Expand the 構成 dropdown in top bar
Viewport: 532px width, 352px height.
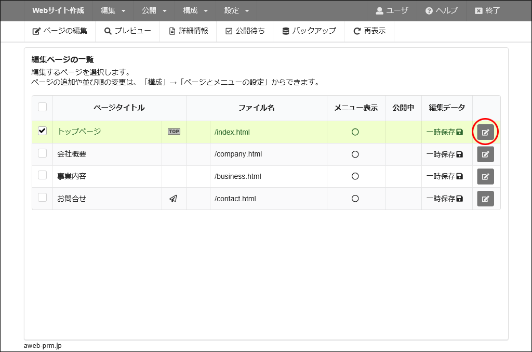(x=195, y=10)
